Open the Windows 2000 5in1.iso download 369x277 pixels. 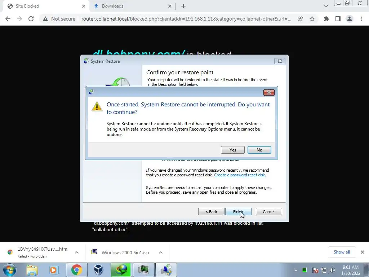[120, 252]
